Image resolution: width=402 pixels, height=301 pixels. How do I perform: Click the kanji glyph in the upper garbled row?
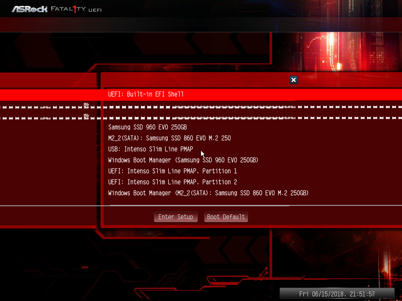tap(86, 106)
